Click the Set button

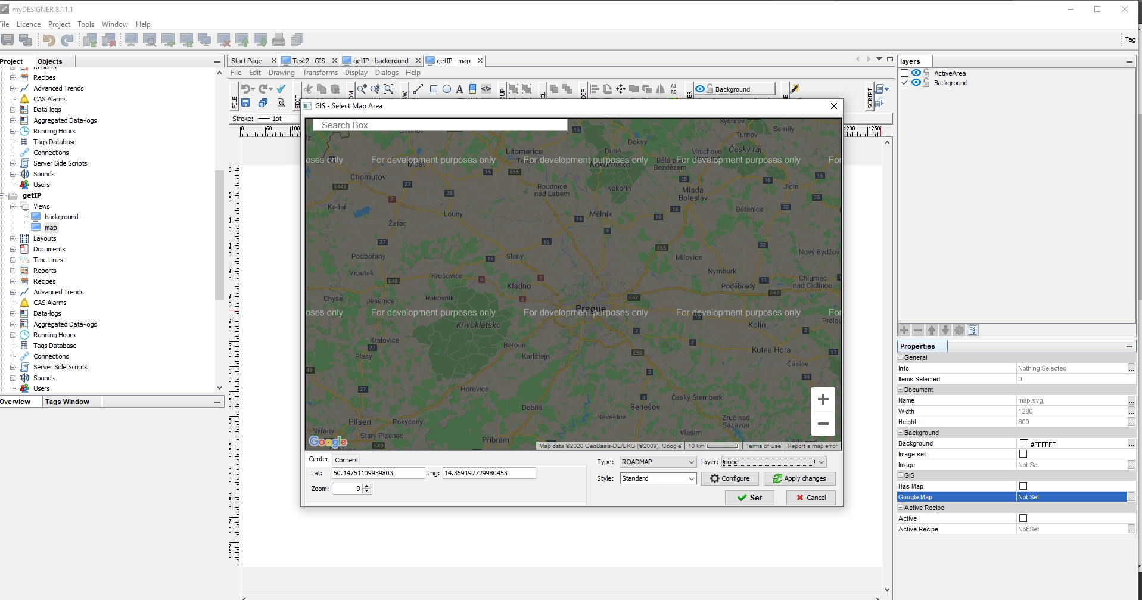(749, 498)
